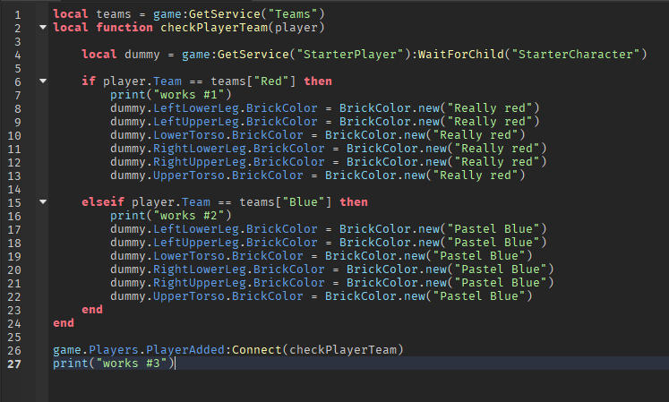The height and width of the screenshot is (402, 669).
Task: Click LeftUpperLeg on line 18
Action: [x=196, y=242]
